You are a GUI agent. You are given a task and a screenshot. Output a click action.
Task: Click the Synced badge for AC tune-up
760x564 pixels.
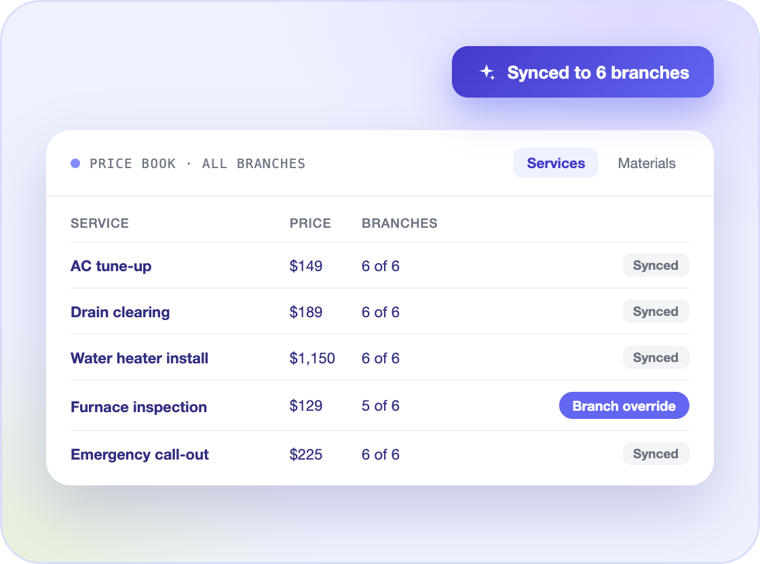[655, 265]
